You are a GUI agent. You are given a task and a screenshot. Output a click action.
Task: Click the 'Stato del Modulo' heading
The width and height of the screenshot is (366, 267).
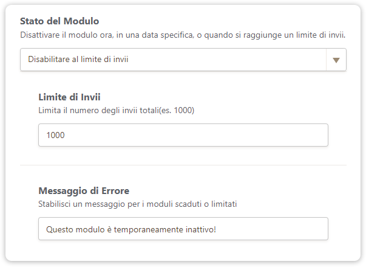tap(59, 21)
